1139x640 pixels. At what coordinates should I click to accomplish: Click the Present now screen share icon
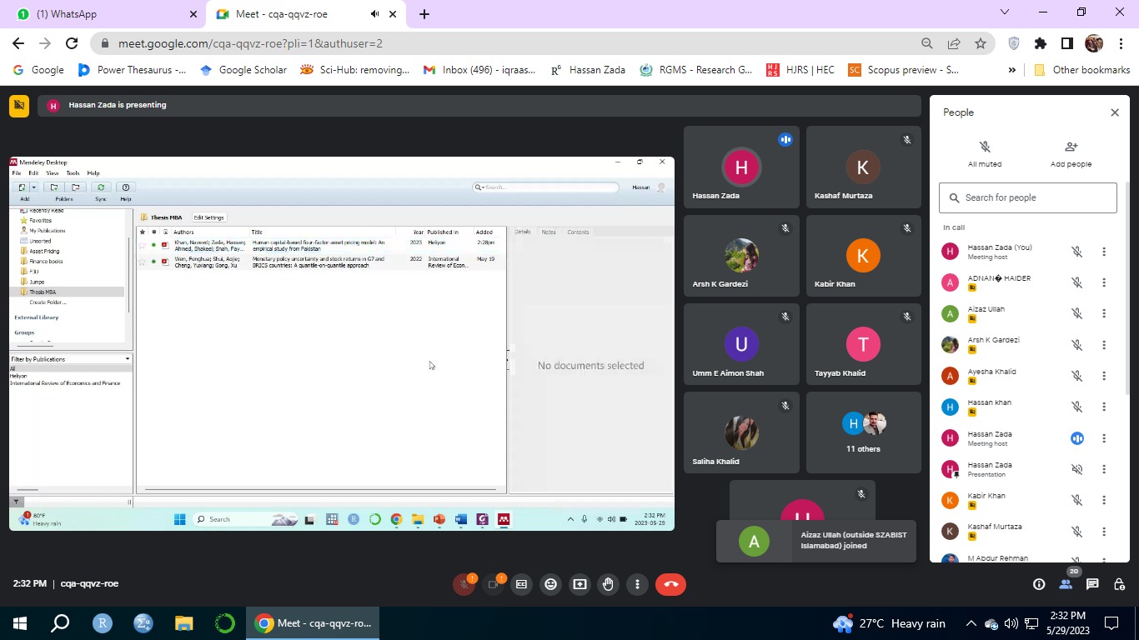click(580, 584)
